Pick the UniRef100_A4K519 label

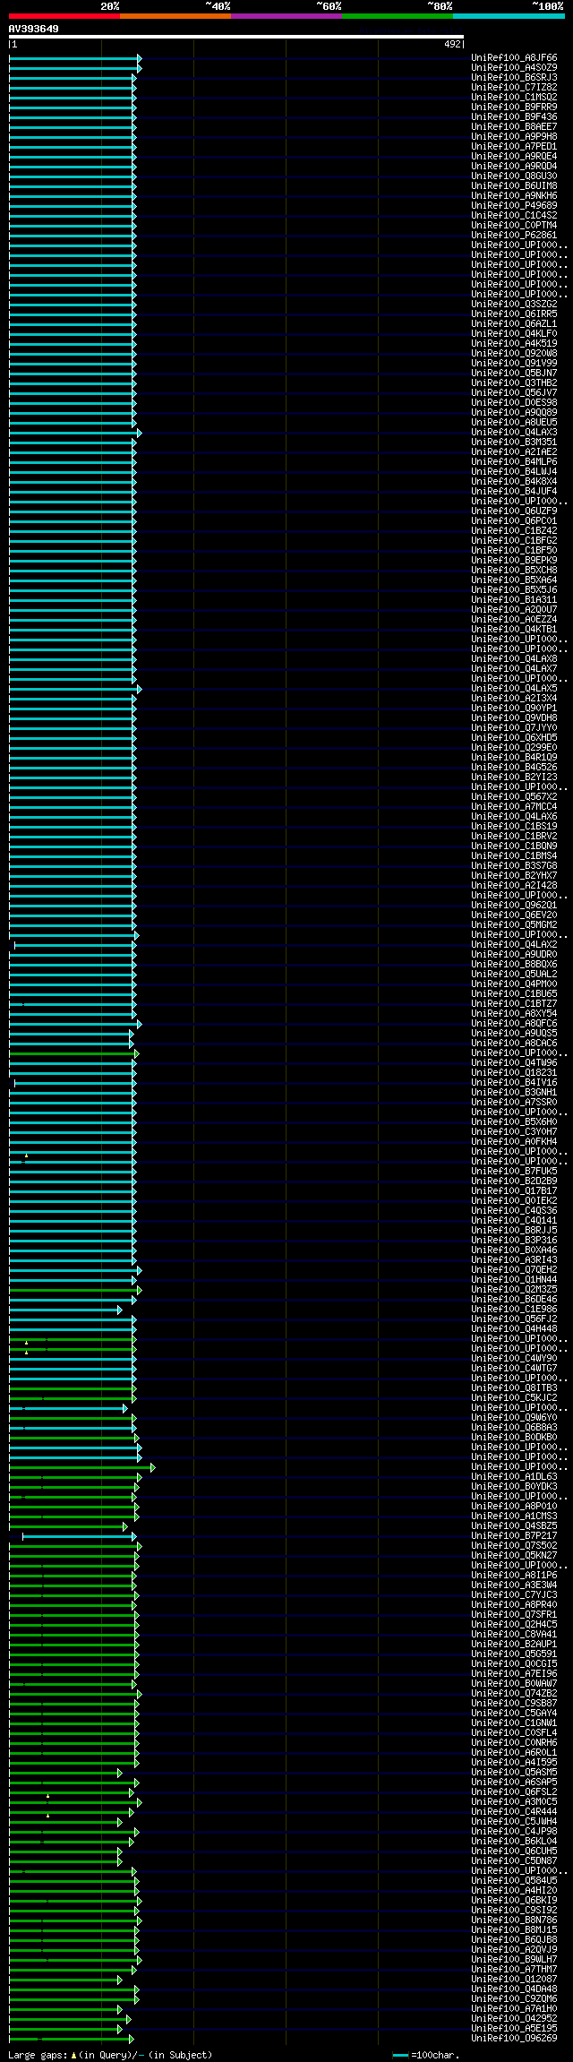514,344
